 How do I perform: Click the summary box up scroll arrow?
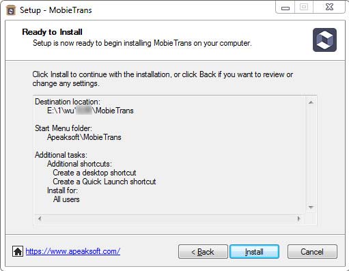(311, 102)
